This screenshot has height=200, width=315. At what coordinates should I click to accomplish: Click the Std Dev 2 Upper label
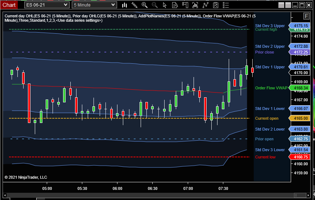pos(270,46)
